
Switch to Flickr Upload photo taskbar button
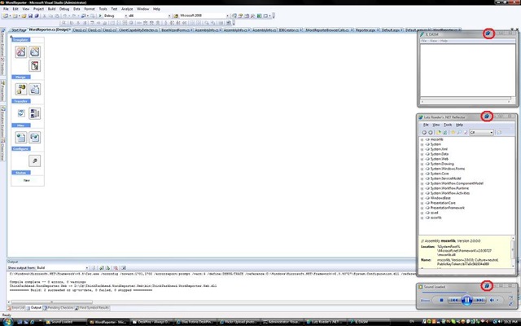[x=239, y=322]
